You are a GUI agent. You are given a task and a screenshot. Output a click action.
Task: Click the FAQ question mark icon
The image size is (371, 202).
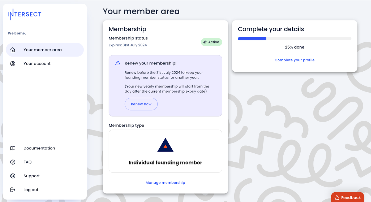tap(13, 162)
